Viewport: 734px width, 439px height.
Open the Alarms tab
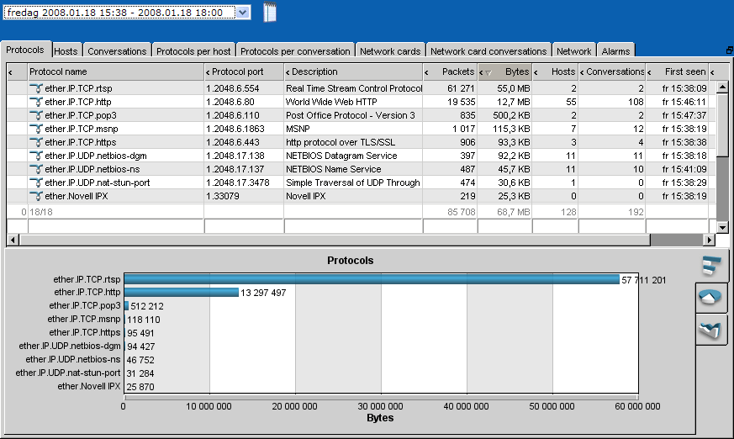tap(616, 51)
